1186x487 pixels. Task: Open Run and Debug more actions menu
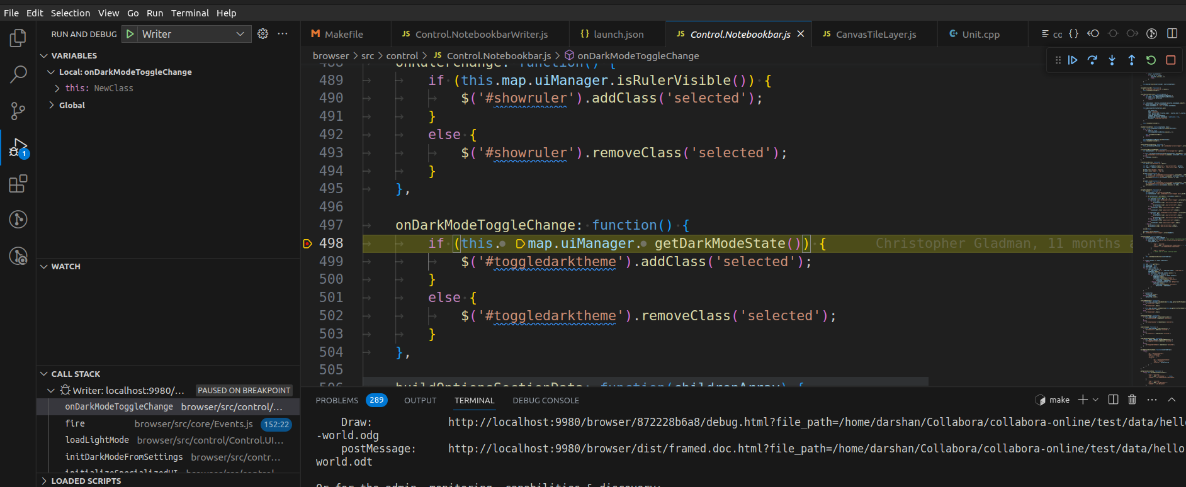click(283, 34)
